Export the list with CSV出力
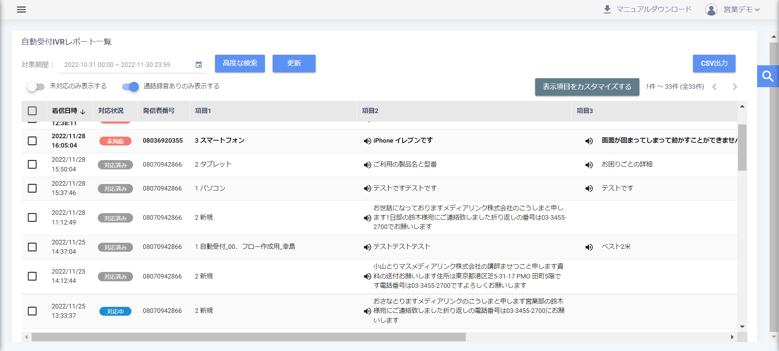This screenshot has width=779, height=351. pos(714,64)
